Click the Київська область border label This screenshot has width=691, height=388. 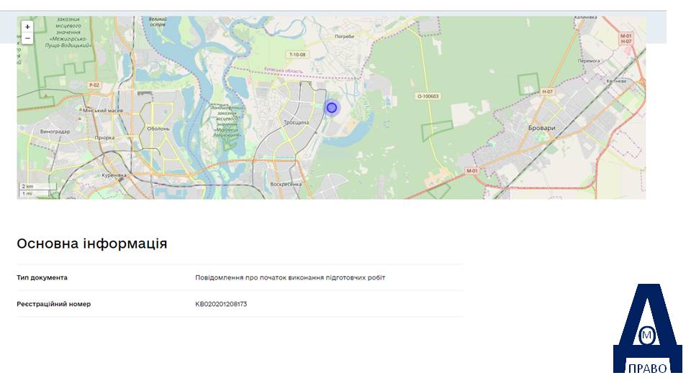click(x=284, y=70)
